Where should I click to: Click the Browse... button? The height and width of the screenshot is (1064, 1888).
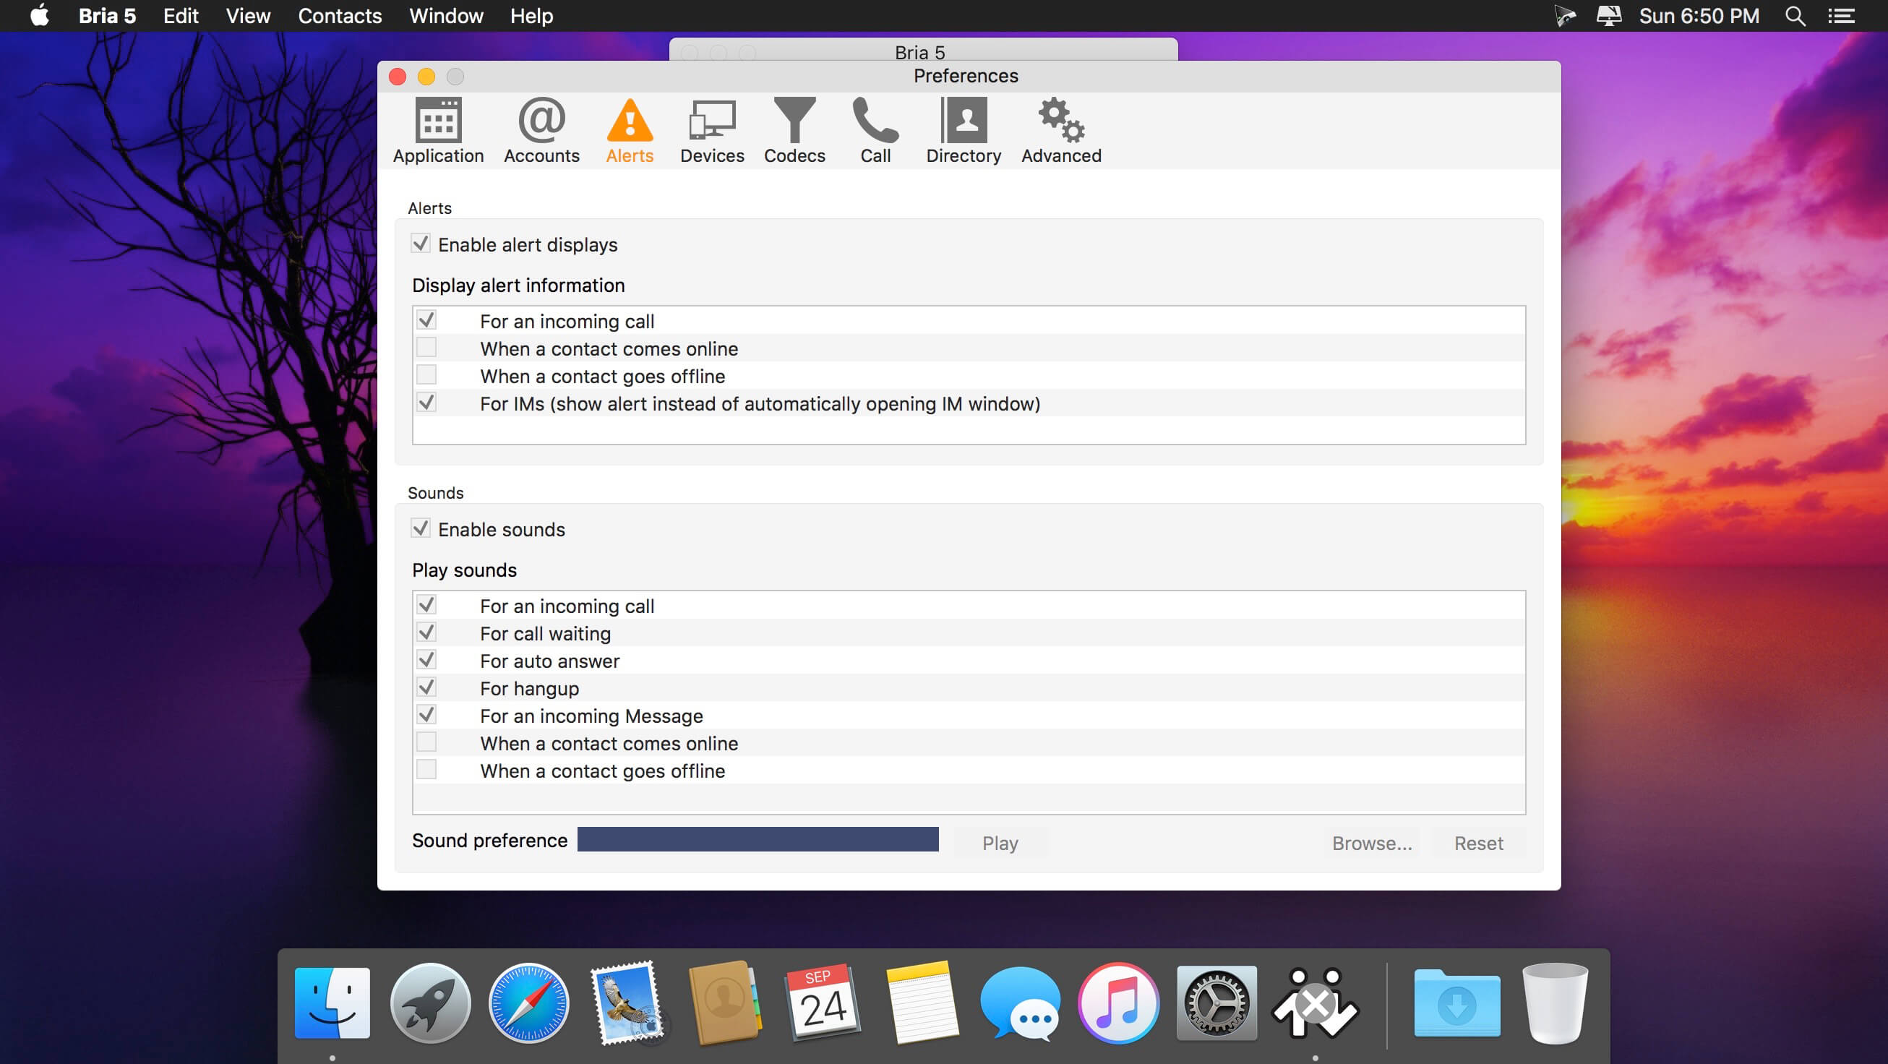pos(1371,843)
